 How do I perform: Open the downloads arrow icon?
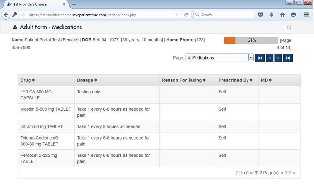click(271, 15)
